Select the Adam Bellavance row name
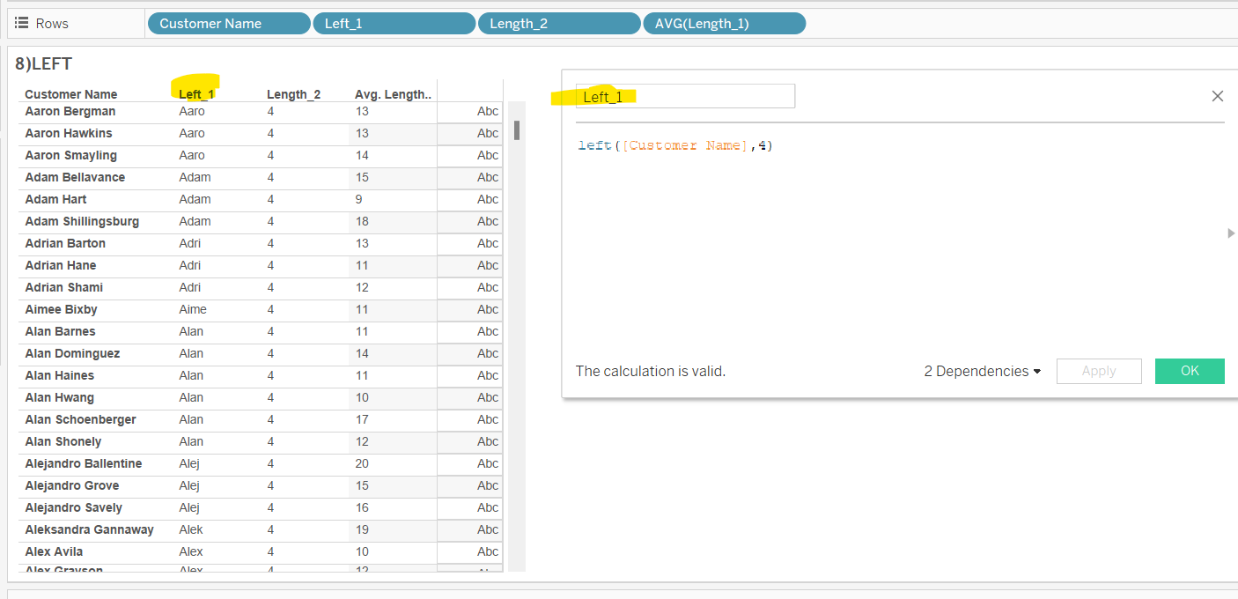The height and width of the screenshot is (599, 1238). 75,177
